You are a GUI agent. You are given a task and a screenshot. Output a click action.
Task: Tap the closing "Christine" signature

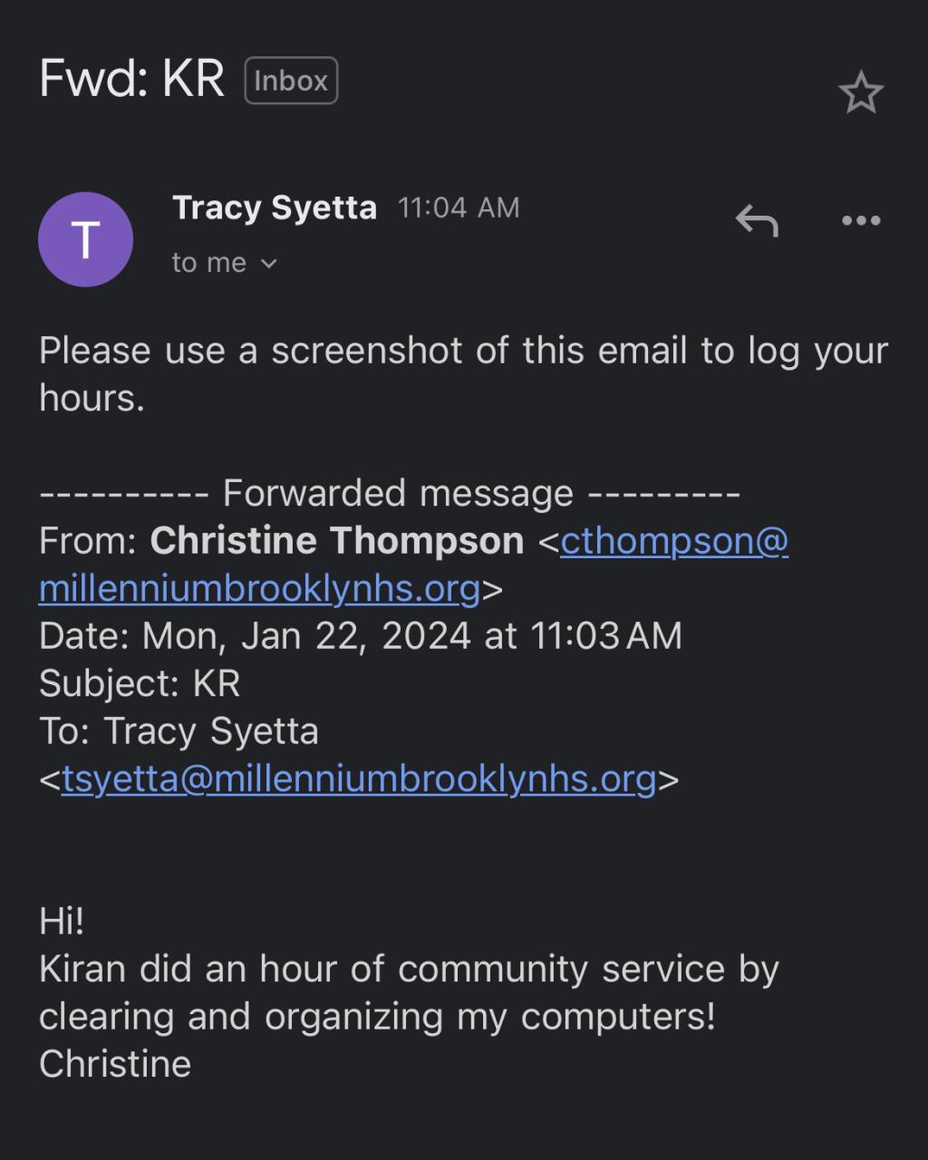pos(115,1064)
